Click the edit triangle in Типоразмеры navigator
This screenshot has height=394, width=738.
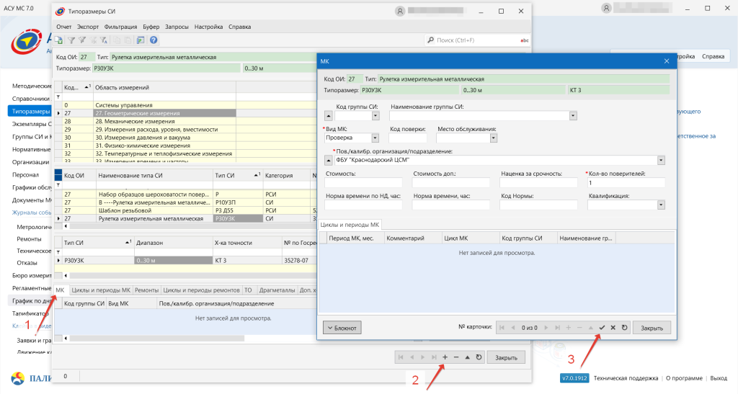[467, 357]
